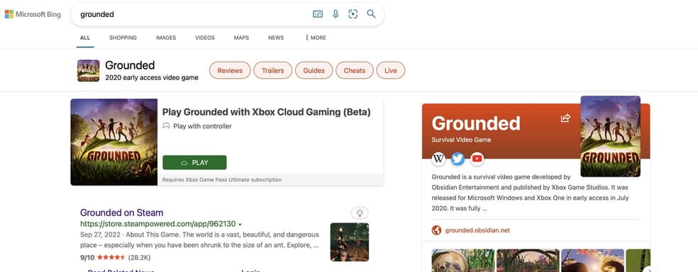Open the YouTube icon in Grounded card

(x=477, y=158)
